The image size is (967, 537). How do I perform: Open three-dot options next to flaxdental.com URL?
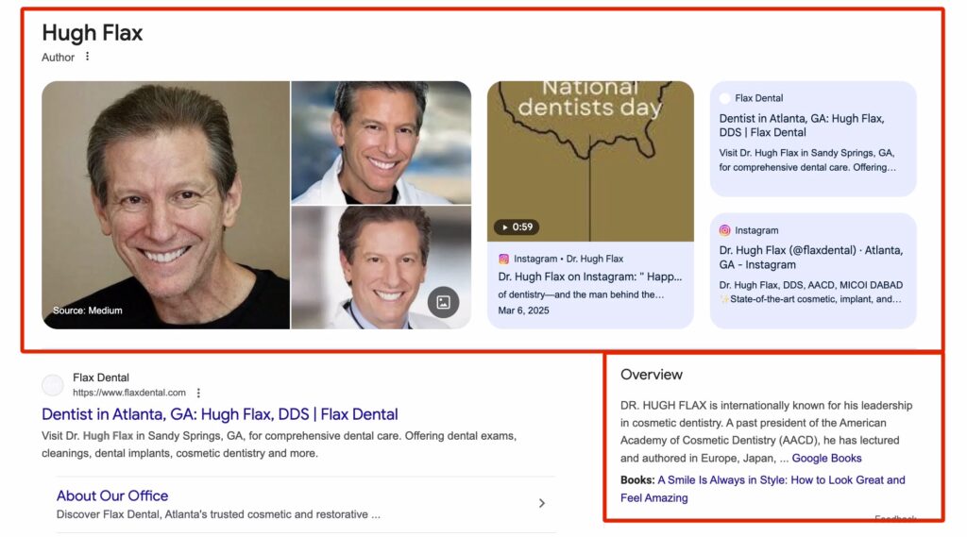coord(198,393)
